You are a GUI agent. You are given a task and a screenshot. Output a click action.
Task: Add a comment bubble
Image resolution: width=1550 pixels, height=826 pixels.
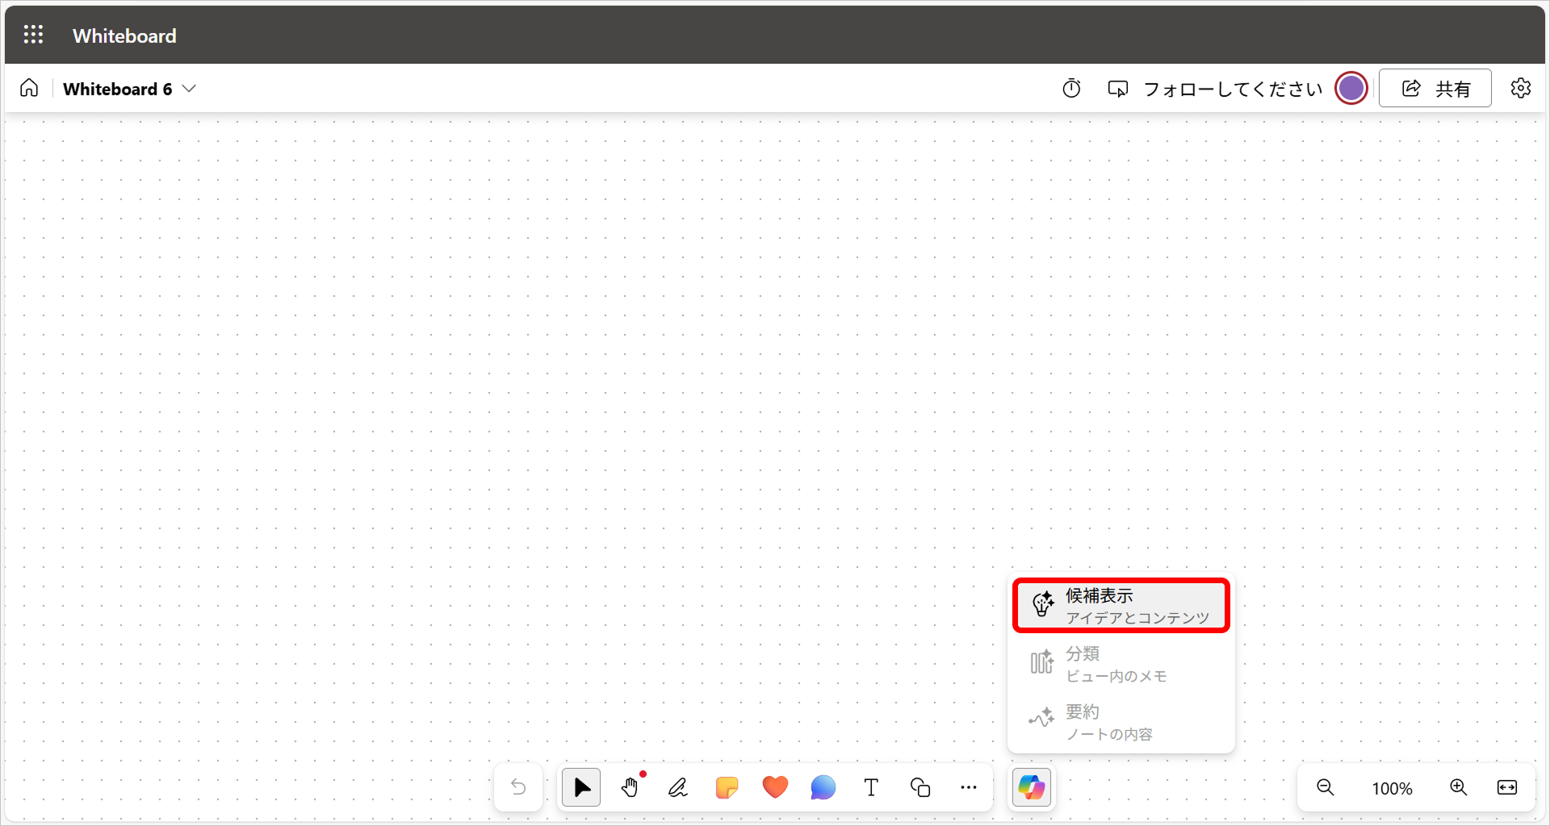(823, 787)
